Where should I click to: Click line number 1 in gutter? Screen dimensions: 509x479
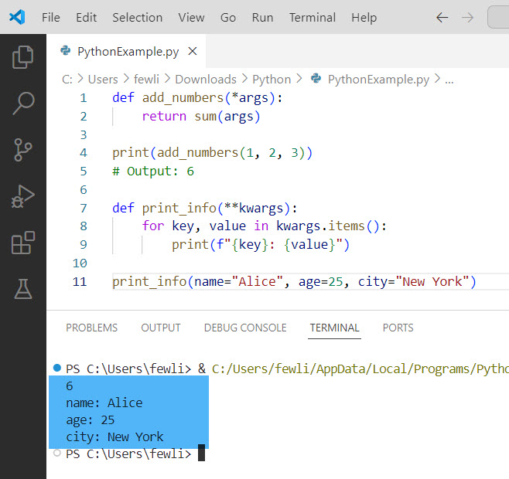tap(84, 98)
